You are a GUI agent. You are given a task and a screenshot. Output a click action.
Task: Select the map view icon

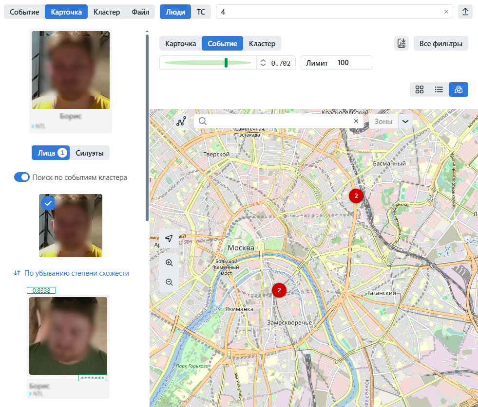458,89
